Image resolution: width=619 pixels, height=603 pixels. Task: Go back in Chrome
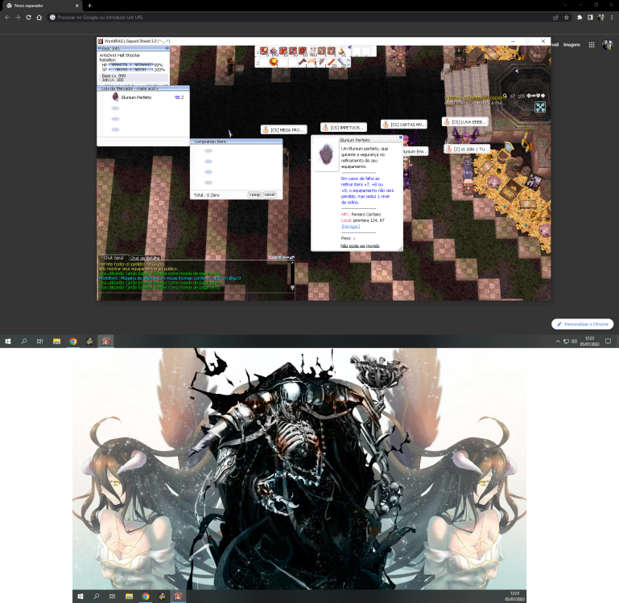(x=7, y=18)
